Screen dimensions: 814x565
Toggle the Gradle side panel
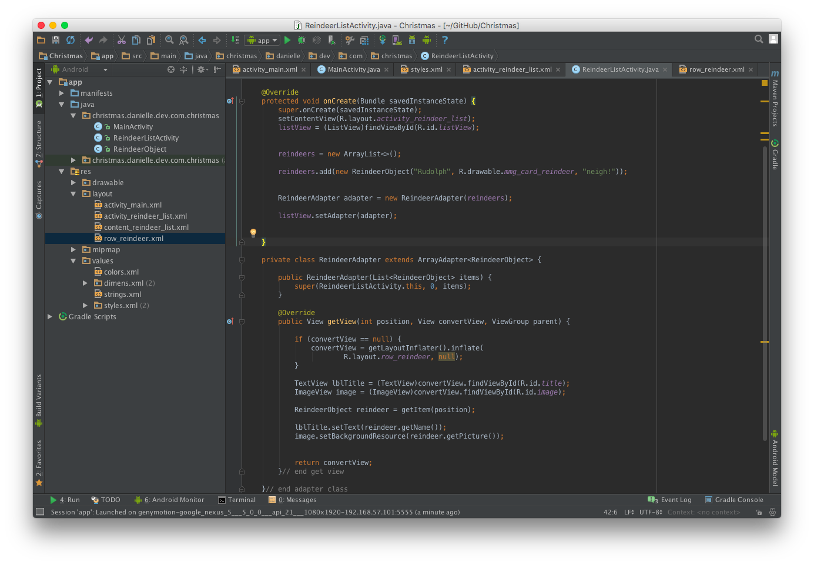(775, 156)
